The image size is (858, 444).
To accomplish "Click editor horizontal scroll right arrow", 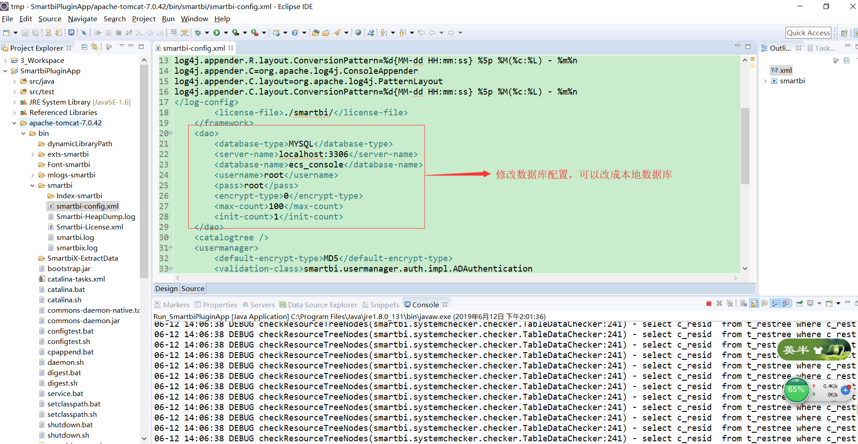I will pyautogui.click(x=735, y=278).
